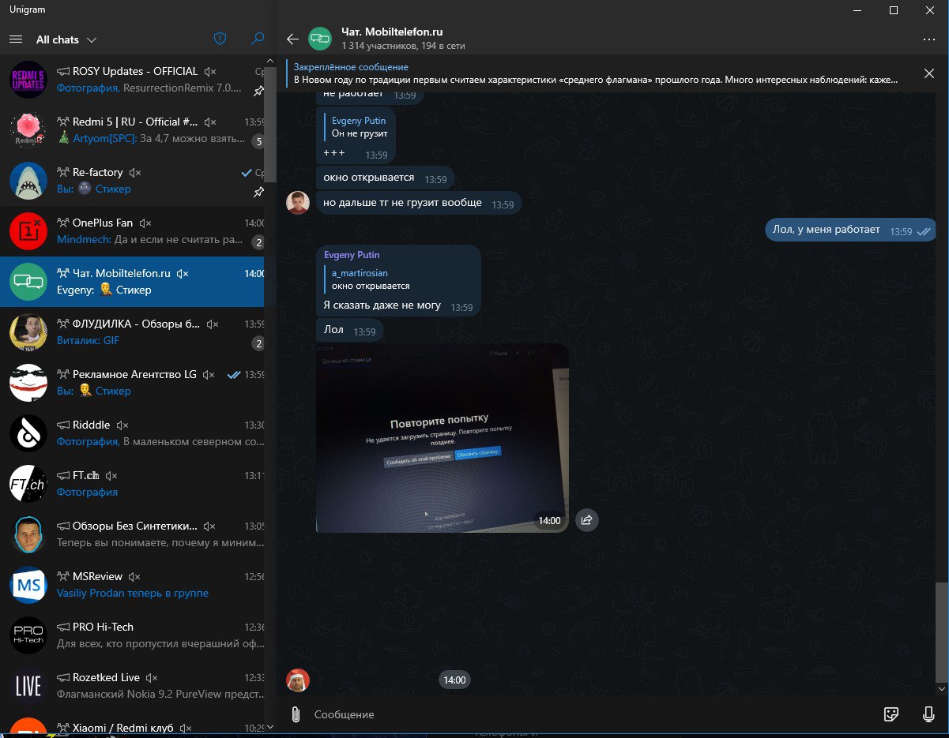Open the sender avatar next to но дальше message
Image resolution: width=949 pixels, height=738 pixels.
click(x=298, y=203)
